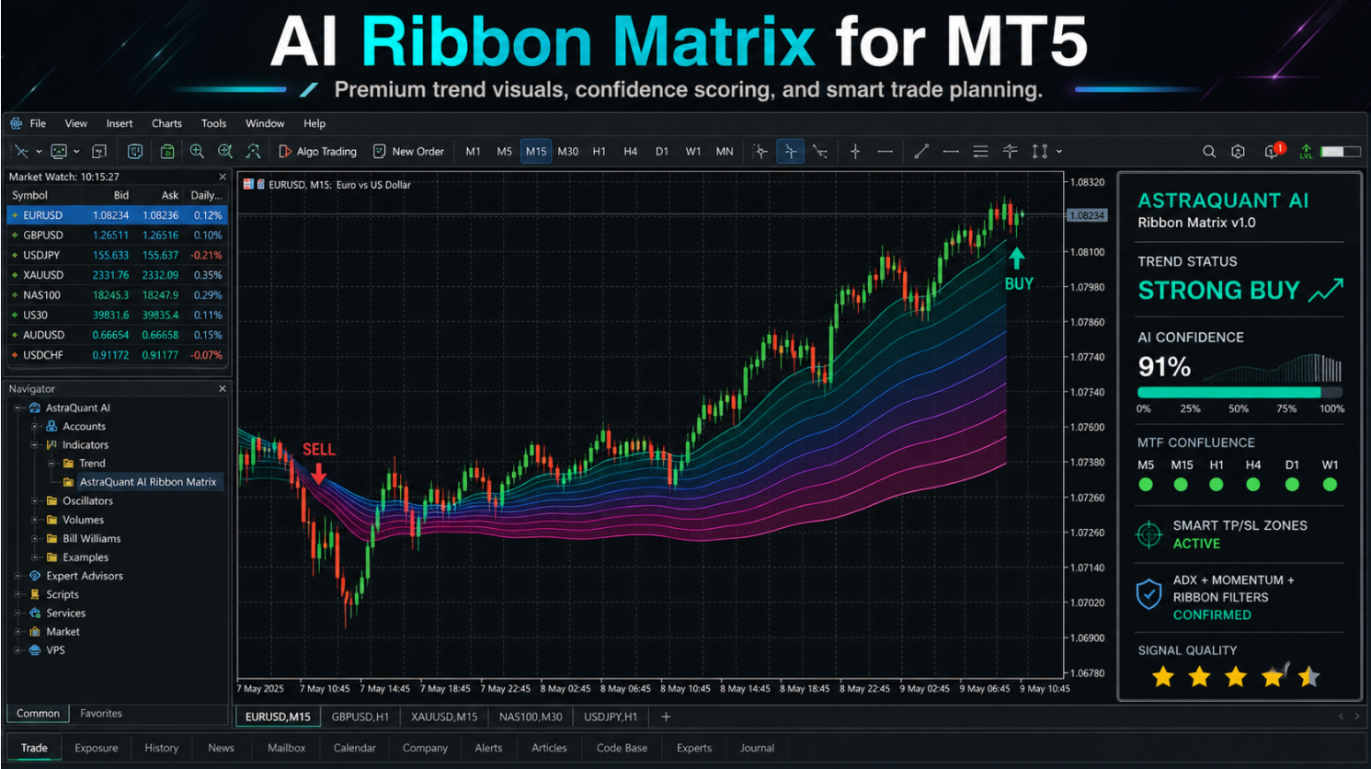
Task: Open the new chart dropdown arrow
Action: pyautogui.click(x=39, y=152)
